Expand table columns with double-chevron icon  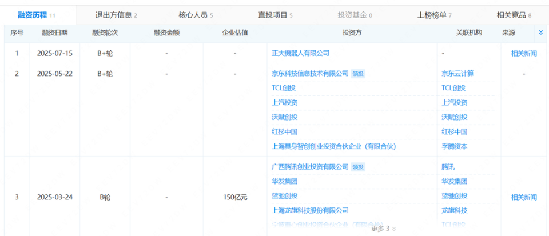point(540,33)
